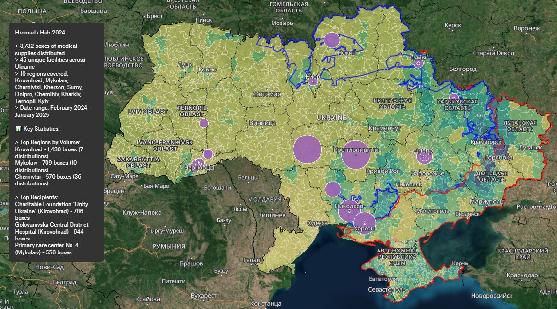Click the ДОНЕЦКАЯ ОБЛАСТЬ label
This screenshot has height=309, width=557.
(x=492, y=176)
